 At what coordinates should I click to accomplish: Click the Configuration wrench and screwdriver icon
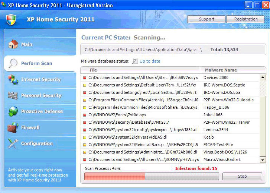tap(13, 143)
